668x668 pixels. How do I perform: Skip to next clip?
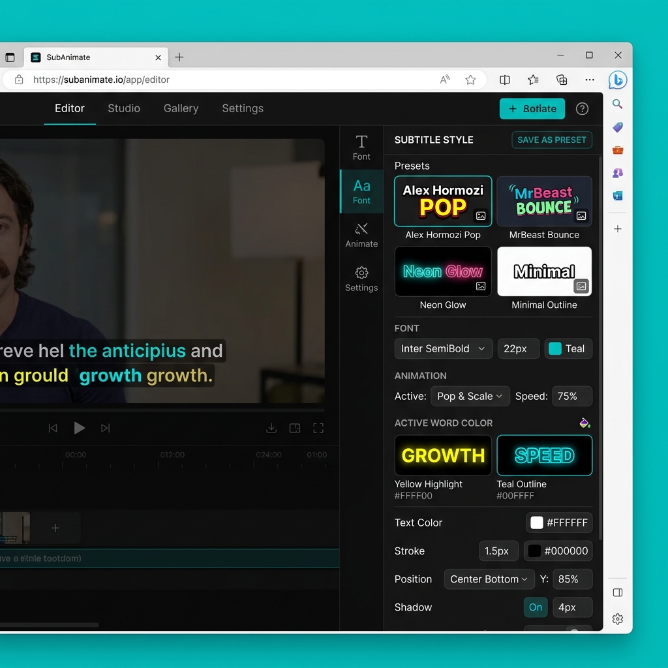[105, 428]
